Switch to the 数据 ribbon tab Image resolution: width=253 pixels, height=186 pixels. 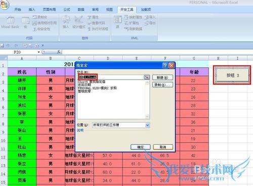(81, 10)
